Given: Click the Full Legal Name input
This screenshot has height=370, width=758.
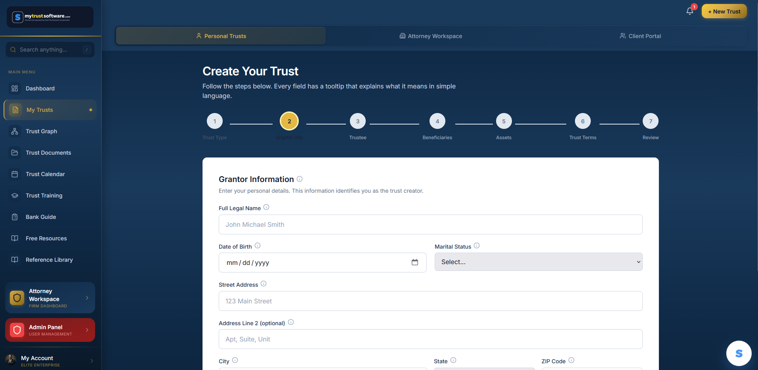Looking at the screenshot, I should point(431,224).
